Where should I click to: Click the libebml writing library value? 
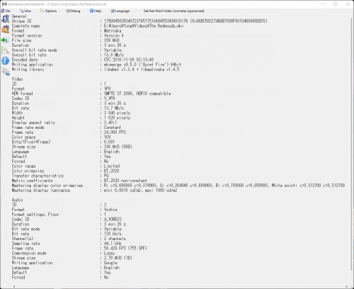tap(142, 69)
